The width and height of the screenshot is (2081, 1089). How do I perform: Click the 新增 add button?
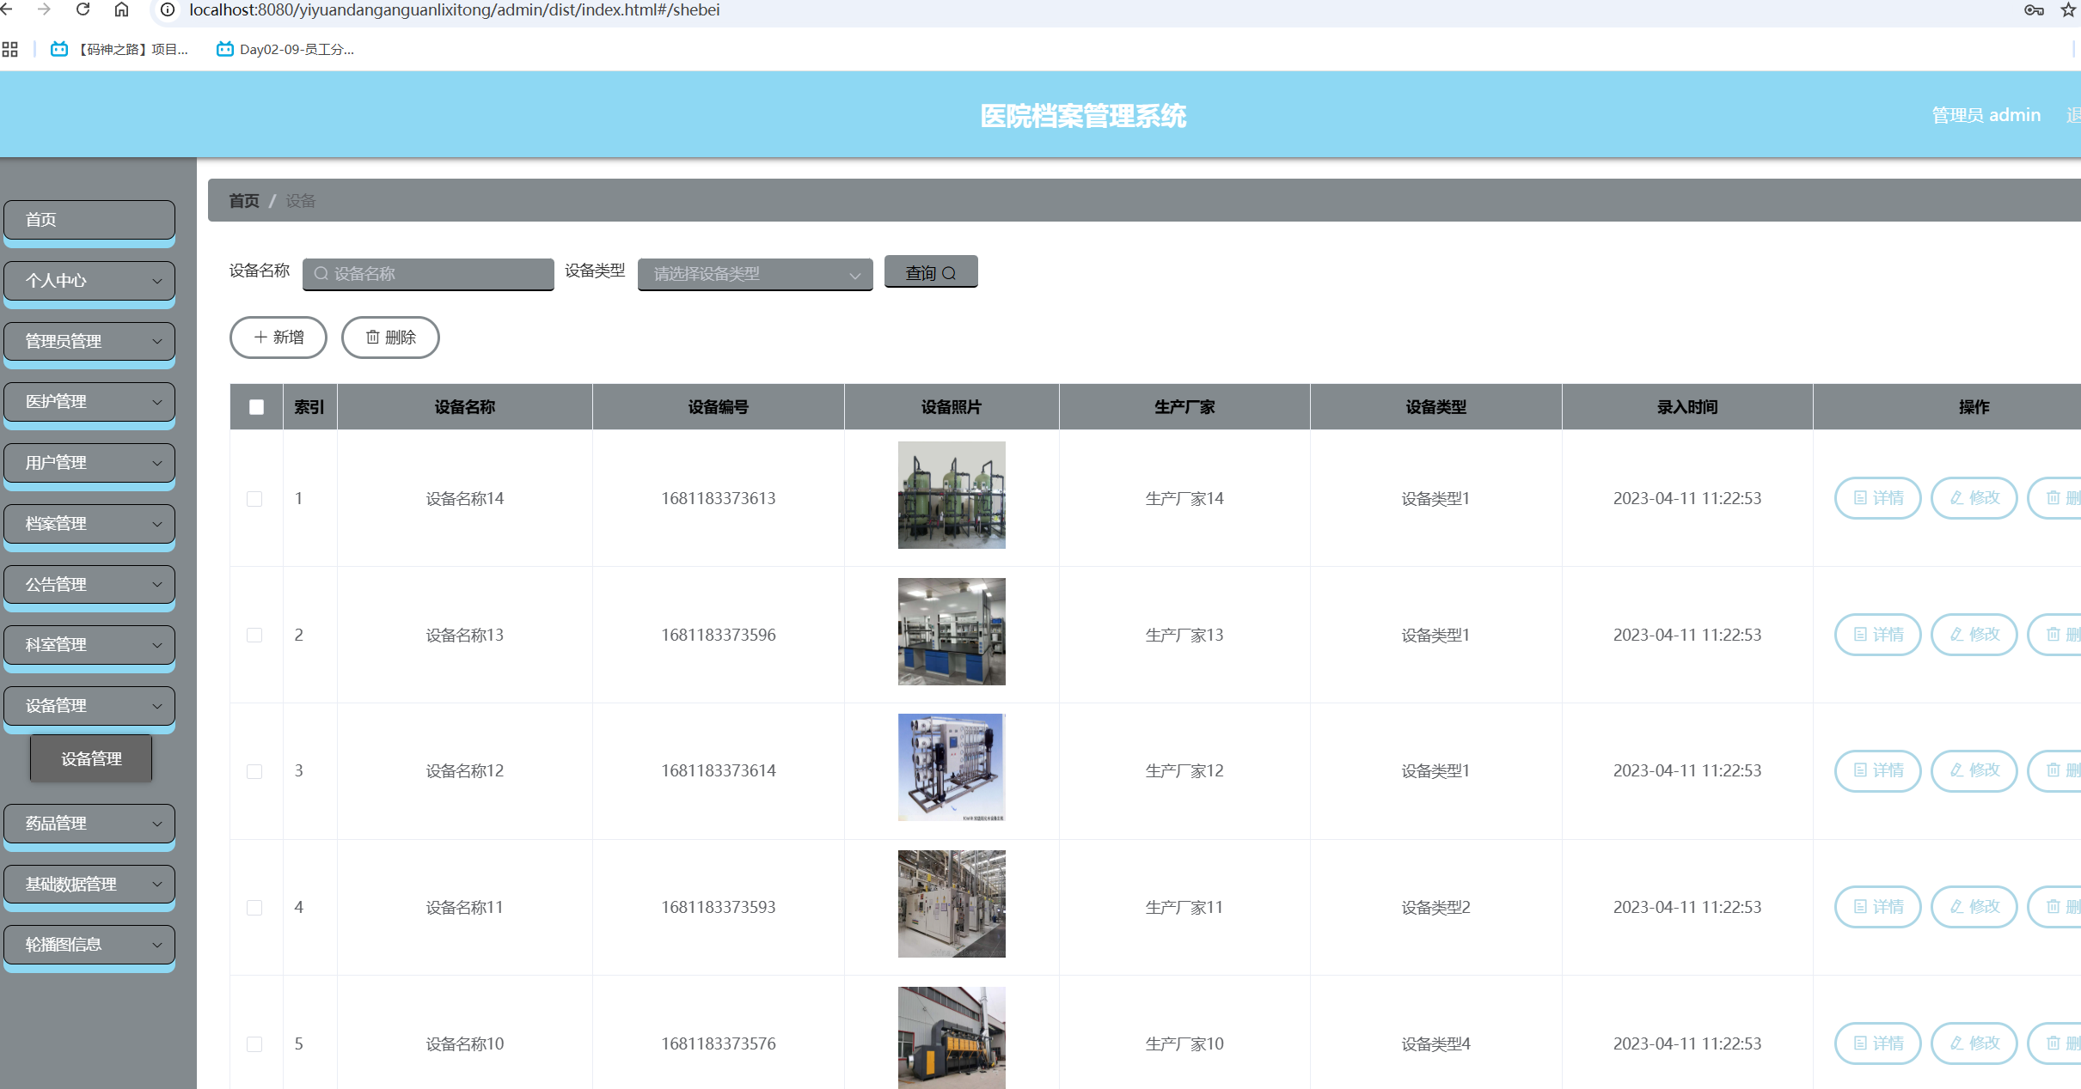278,338
